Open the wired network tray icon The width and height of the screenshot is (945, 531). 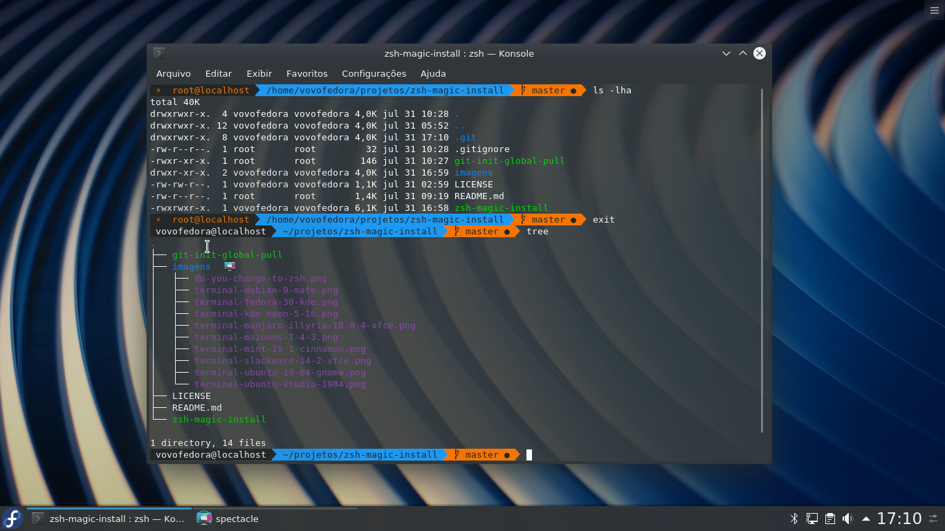click(812, 519)
